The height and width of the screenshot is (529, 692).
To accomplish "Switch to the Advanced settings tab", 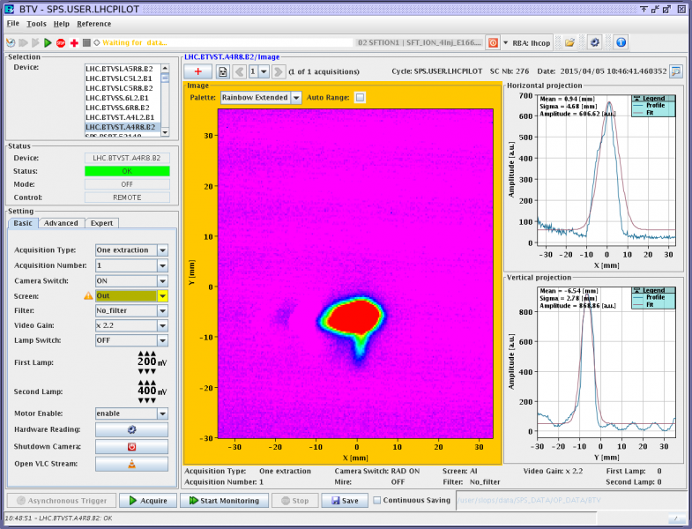I will [62, 223].
